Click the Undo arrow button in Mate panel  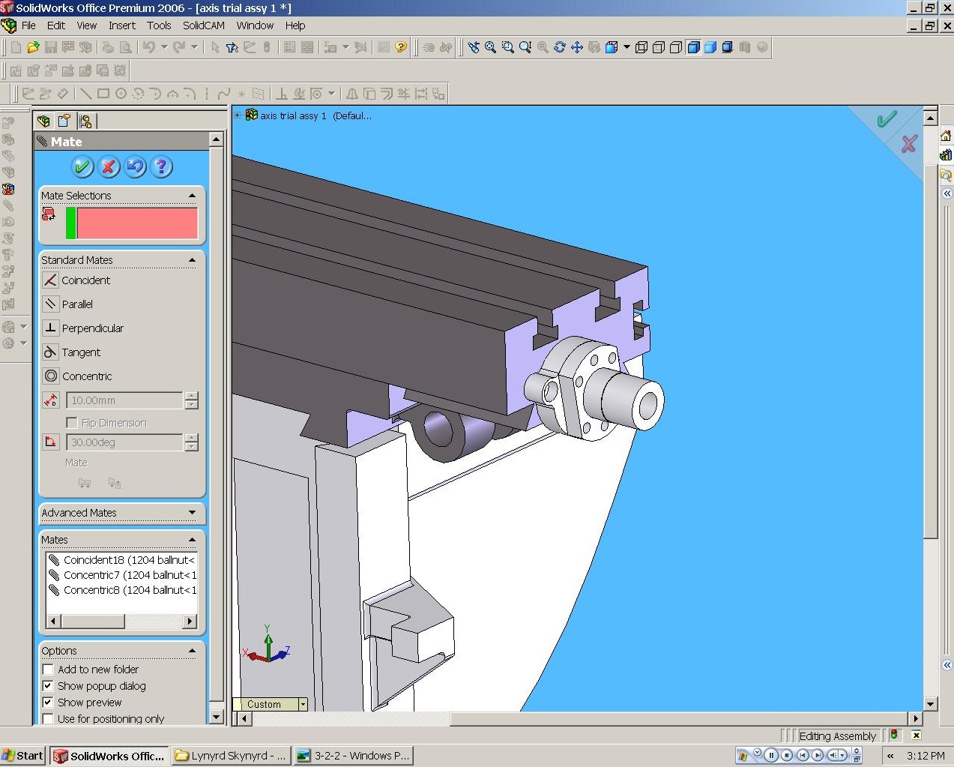click(135, 166)
